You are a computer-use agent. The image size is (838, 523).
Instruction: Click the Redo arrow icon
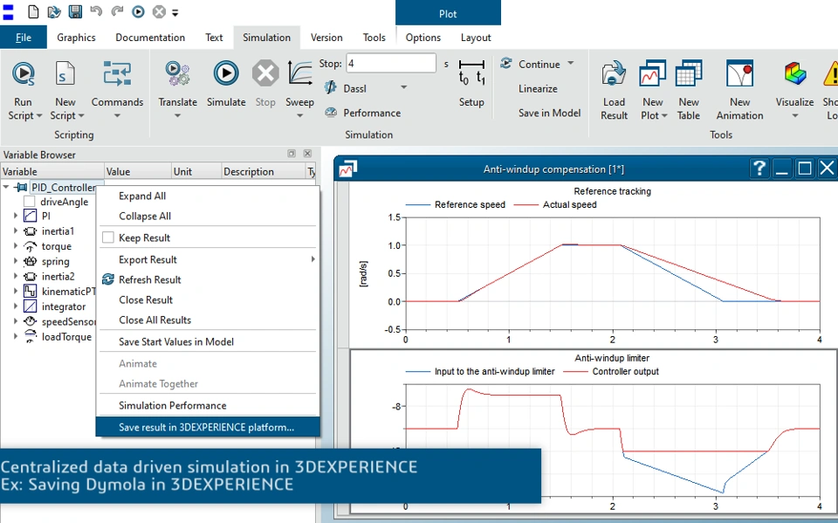117,10
